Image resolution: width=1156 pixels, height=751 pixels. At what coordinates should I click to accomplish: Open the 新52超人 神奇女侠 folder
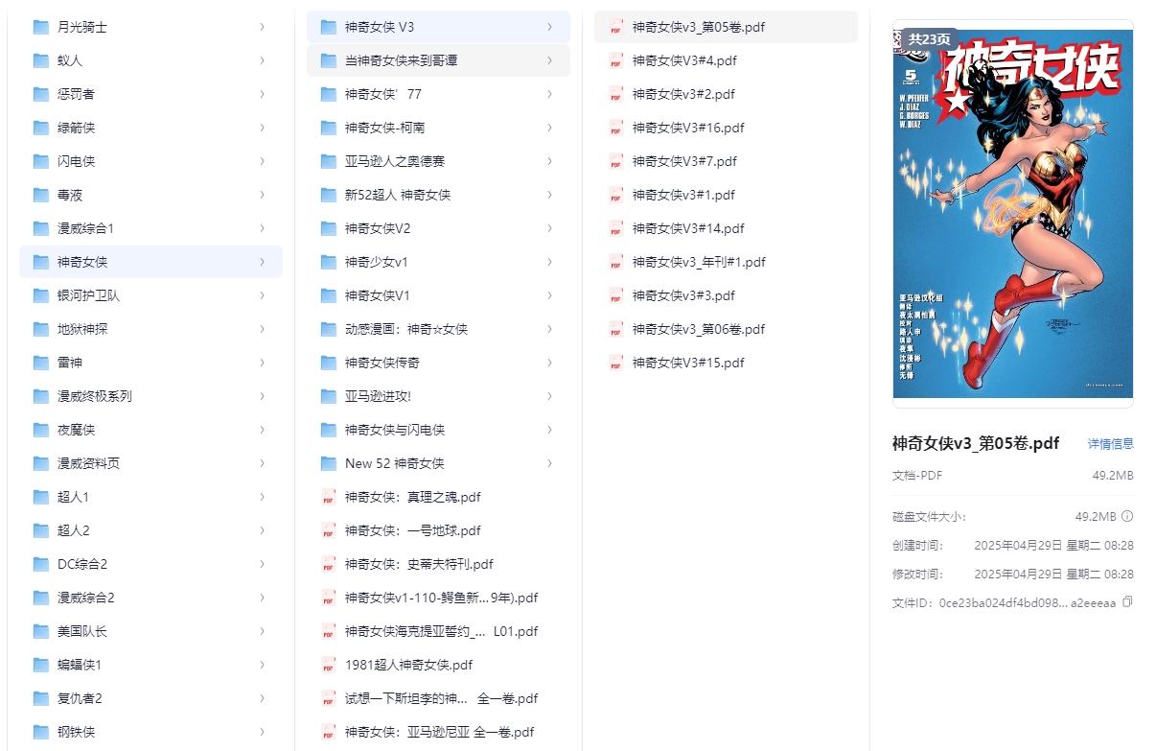(x=438, y=195)
